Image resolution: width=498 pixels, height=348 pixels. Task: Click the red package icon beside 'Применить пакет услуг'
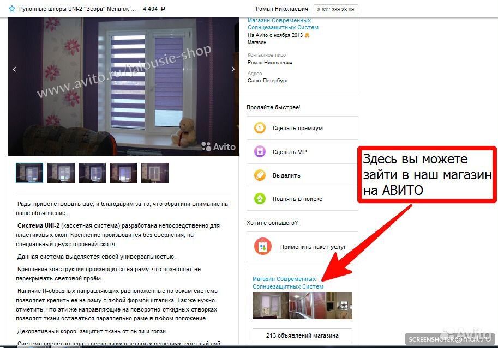(263, 246)
